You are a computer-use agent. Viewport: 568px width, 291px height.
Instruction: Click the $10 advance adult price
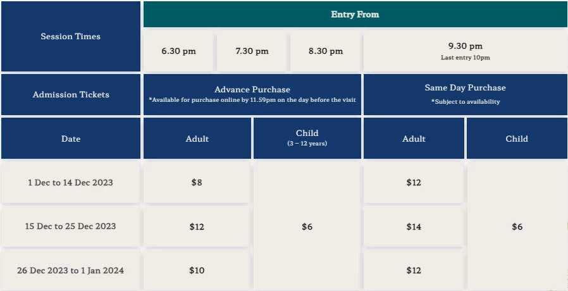[197, 270]
